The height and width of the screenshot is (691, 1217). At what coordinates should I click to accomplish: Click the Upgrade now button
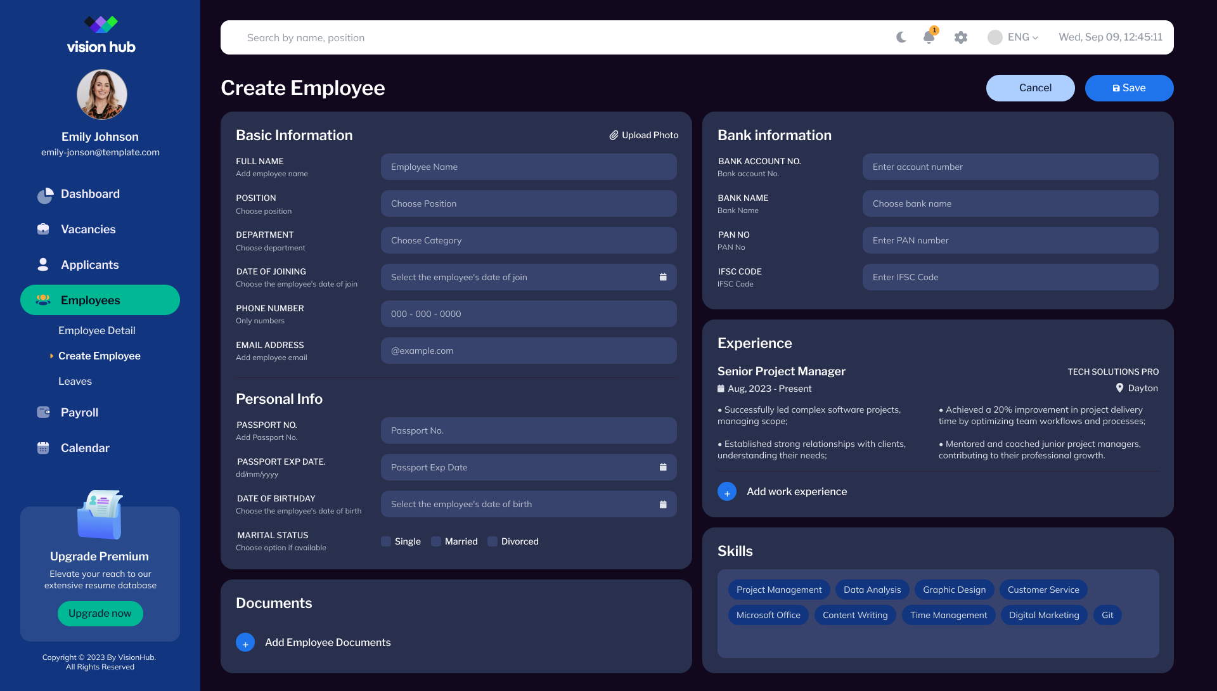pos(100,614)
